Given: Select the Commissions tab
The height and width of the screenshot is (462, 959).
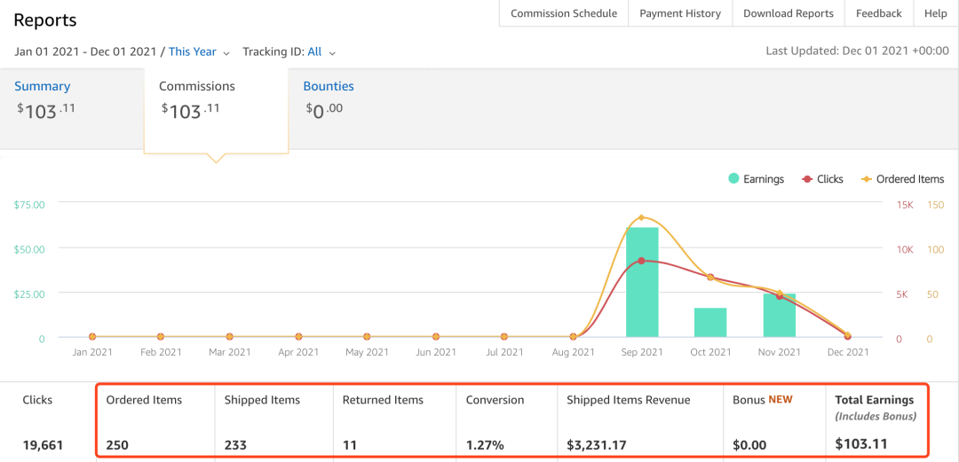Looking at the screenshot, I should [x=197, y=87].
